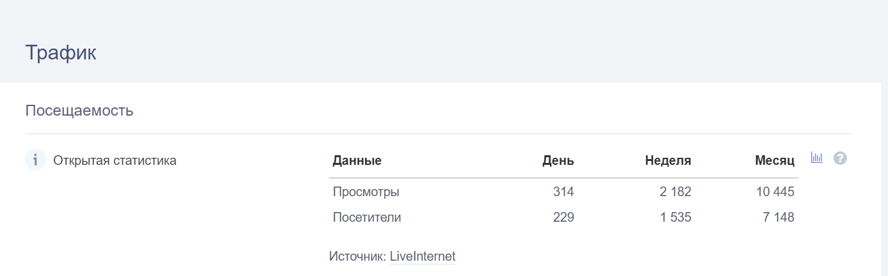Click the Данные column header
Screen dimensions: 888x276
point(357,160)
